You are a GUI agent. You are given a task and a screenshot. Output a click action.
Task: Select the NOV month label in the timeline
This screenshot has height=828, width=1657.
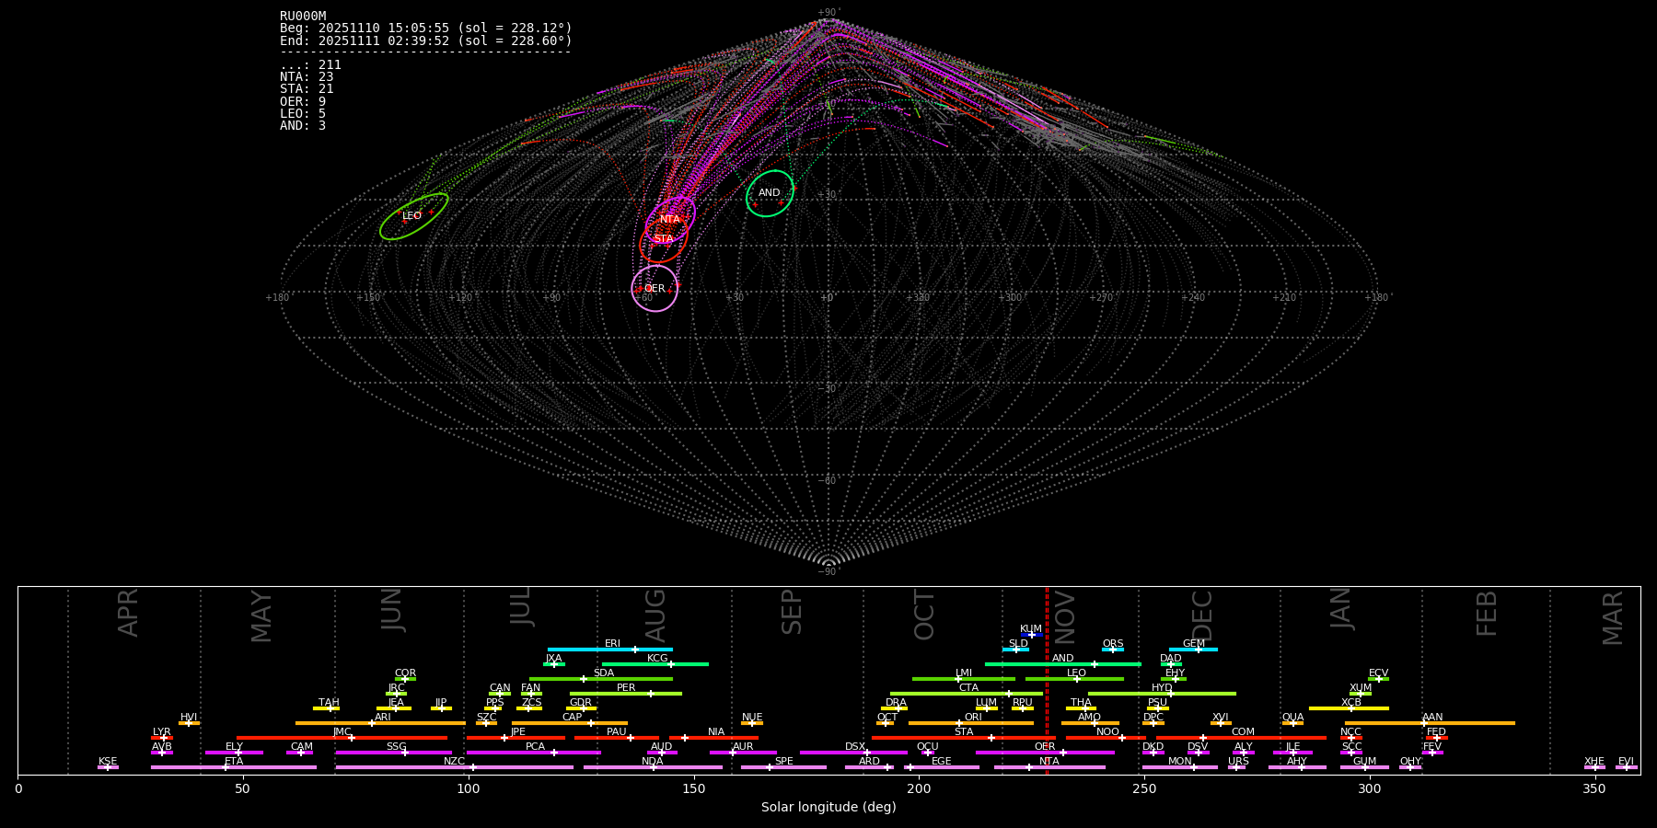tap(1064, 616)
